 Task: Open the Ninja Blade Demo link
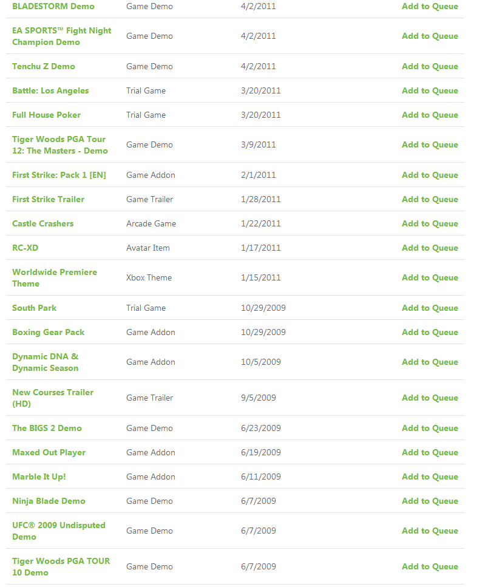[49, 501]
